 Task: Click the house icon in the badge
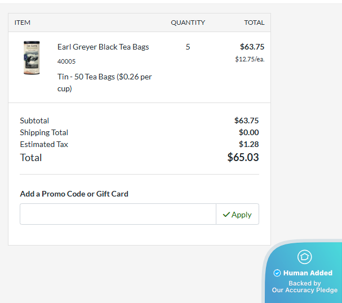click(x=304, y=257)
